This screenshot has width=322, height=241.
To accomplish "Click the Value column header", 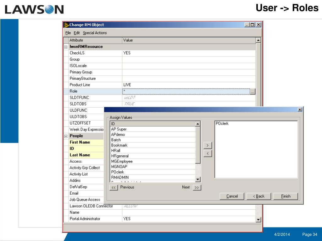I will click(189, 40).
